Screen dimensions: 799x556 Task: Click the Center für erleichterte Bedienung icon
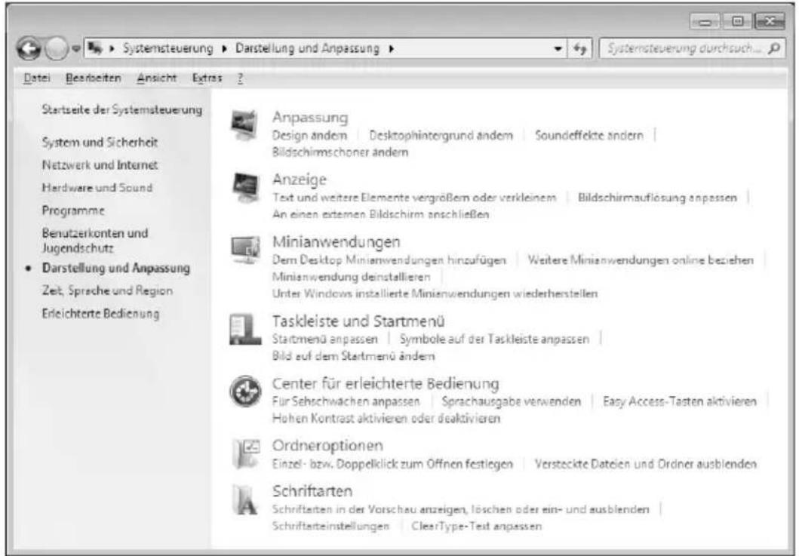[245, 392]
